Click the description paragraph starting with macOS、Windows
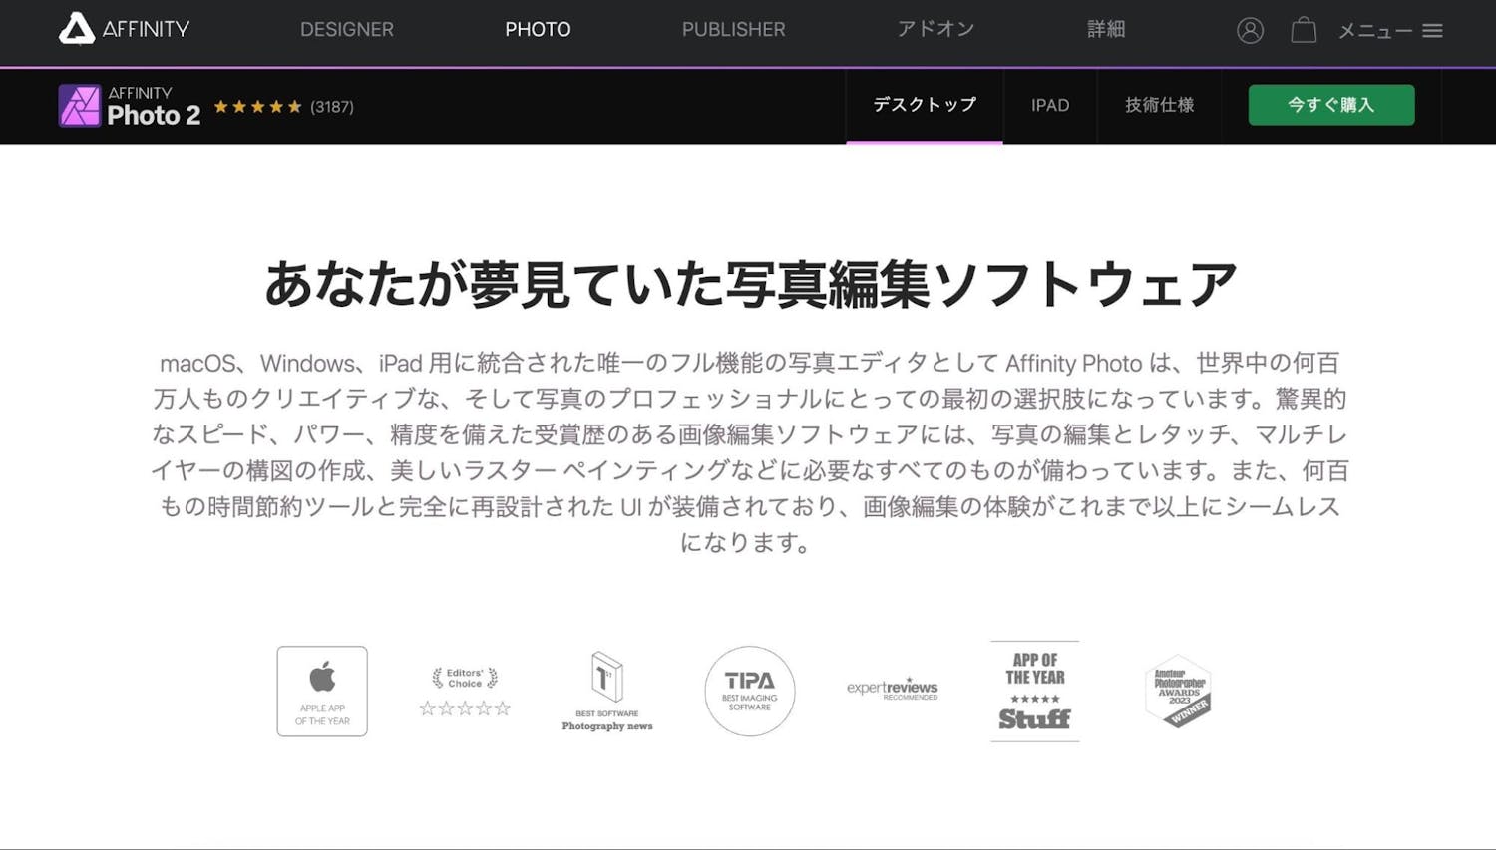 tap(750, 452)
